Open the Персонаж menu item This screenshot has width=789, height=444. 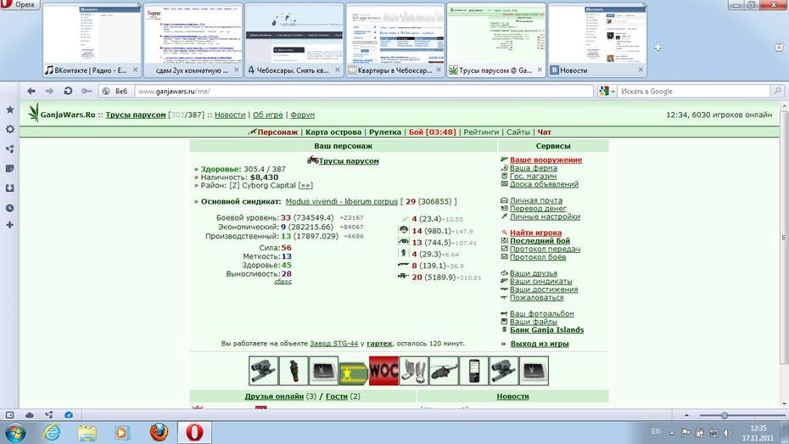point(277,132)
